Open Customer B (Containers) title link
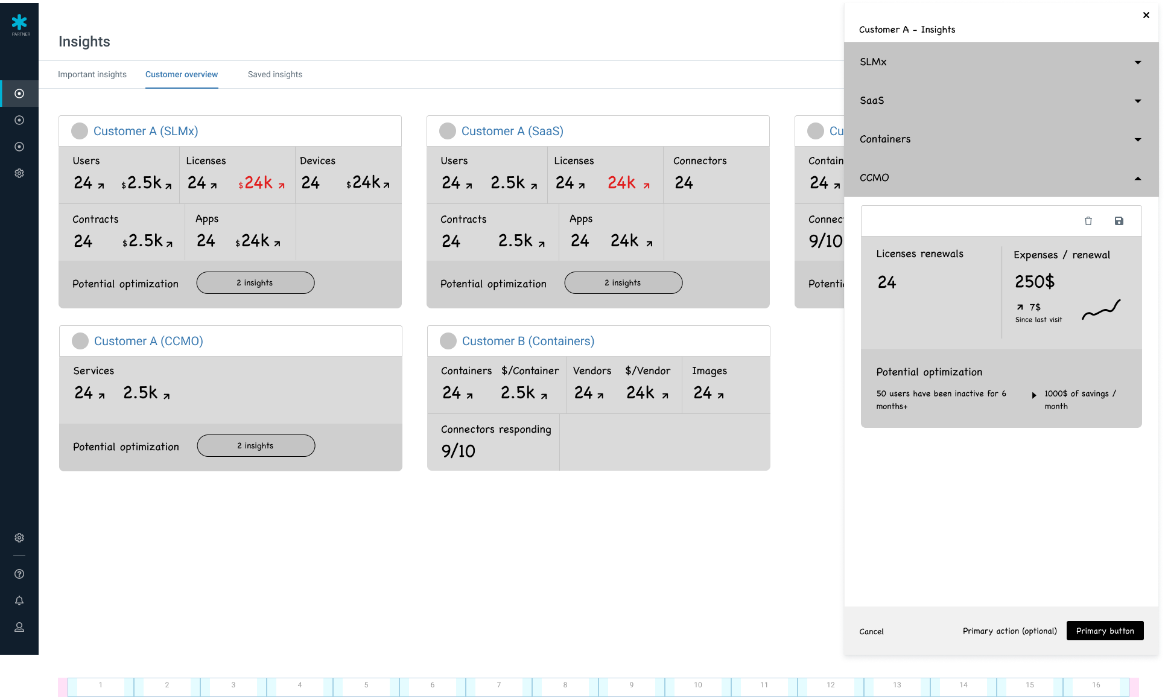Image resolution: width=1165 pixels, height=697 pixels. pos(528,341)
